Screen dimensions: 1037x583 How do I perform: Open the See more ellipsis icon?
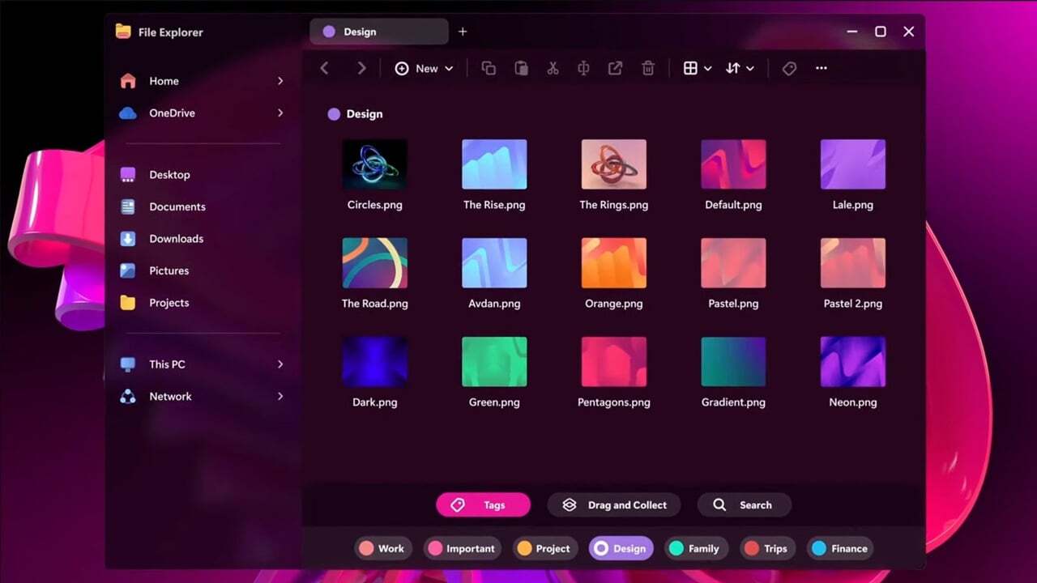pyautogui.click(x=821, y=68)
